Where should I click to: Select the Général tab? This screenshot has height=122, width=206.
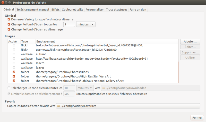[x=9, y=9]
